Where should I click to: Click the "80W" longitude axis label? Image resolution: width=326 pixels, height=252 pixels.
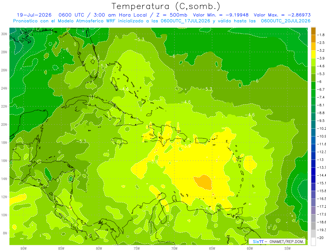point(99,248)
